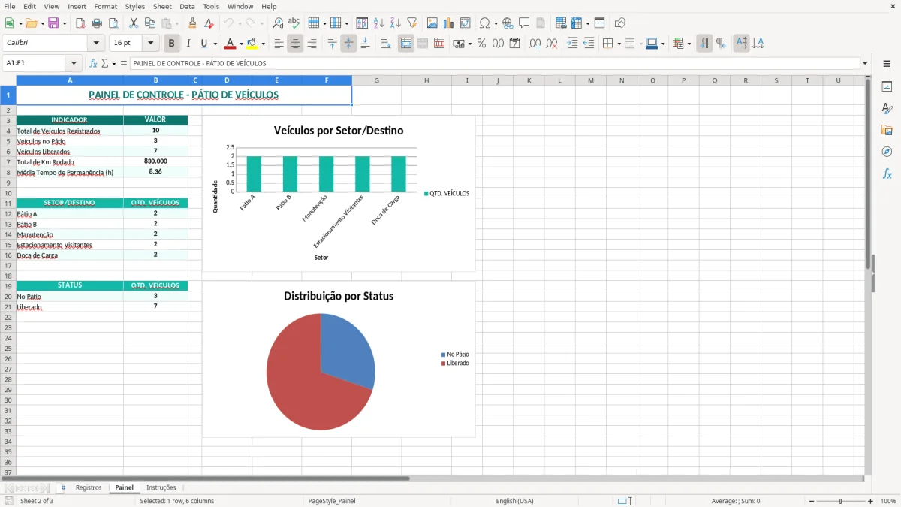Viewport: 901px width, 507px height.
Task: Click 100% zoom level
Action: pos(888,501)
